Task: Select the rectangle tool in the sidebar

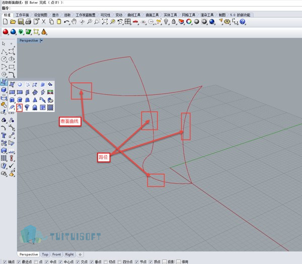Action: pos(12,67)
